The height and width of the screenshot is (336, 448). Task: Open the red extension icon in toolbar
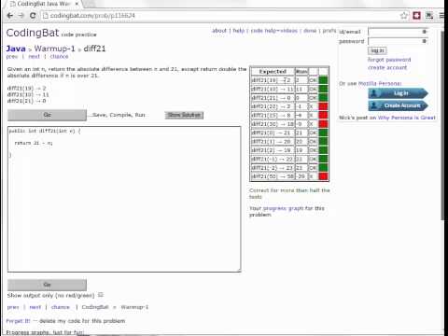416,15
